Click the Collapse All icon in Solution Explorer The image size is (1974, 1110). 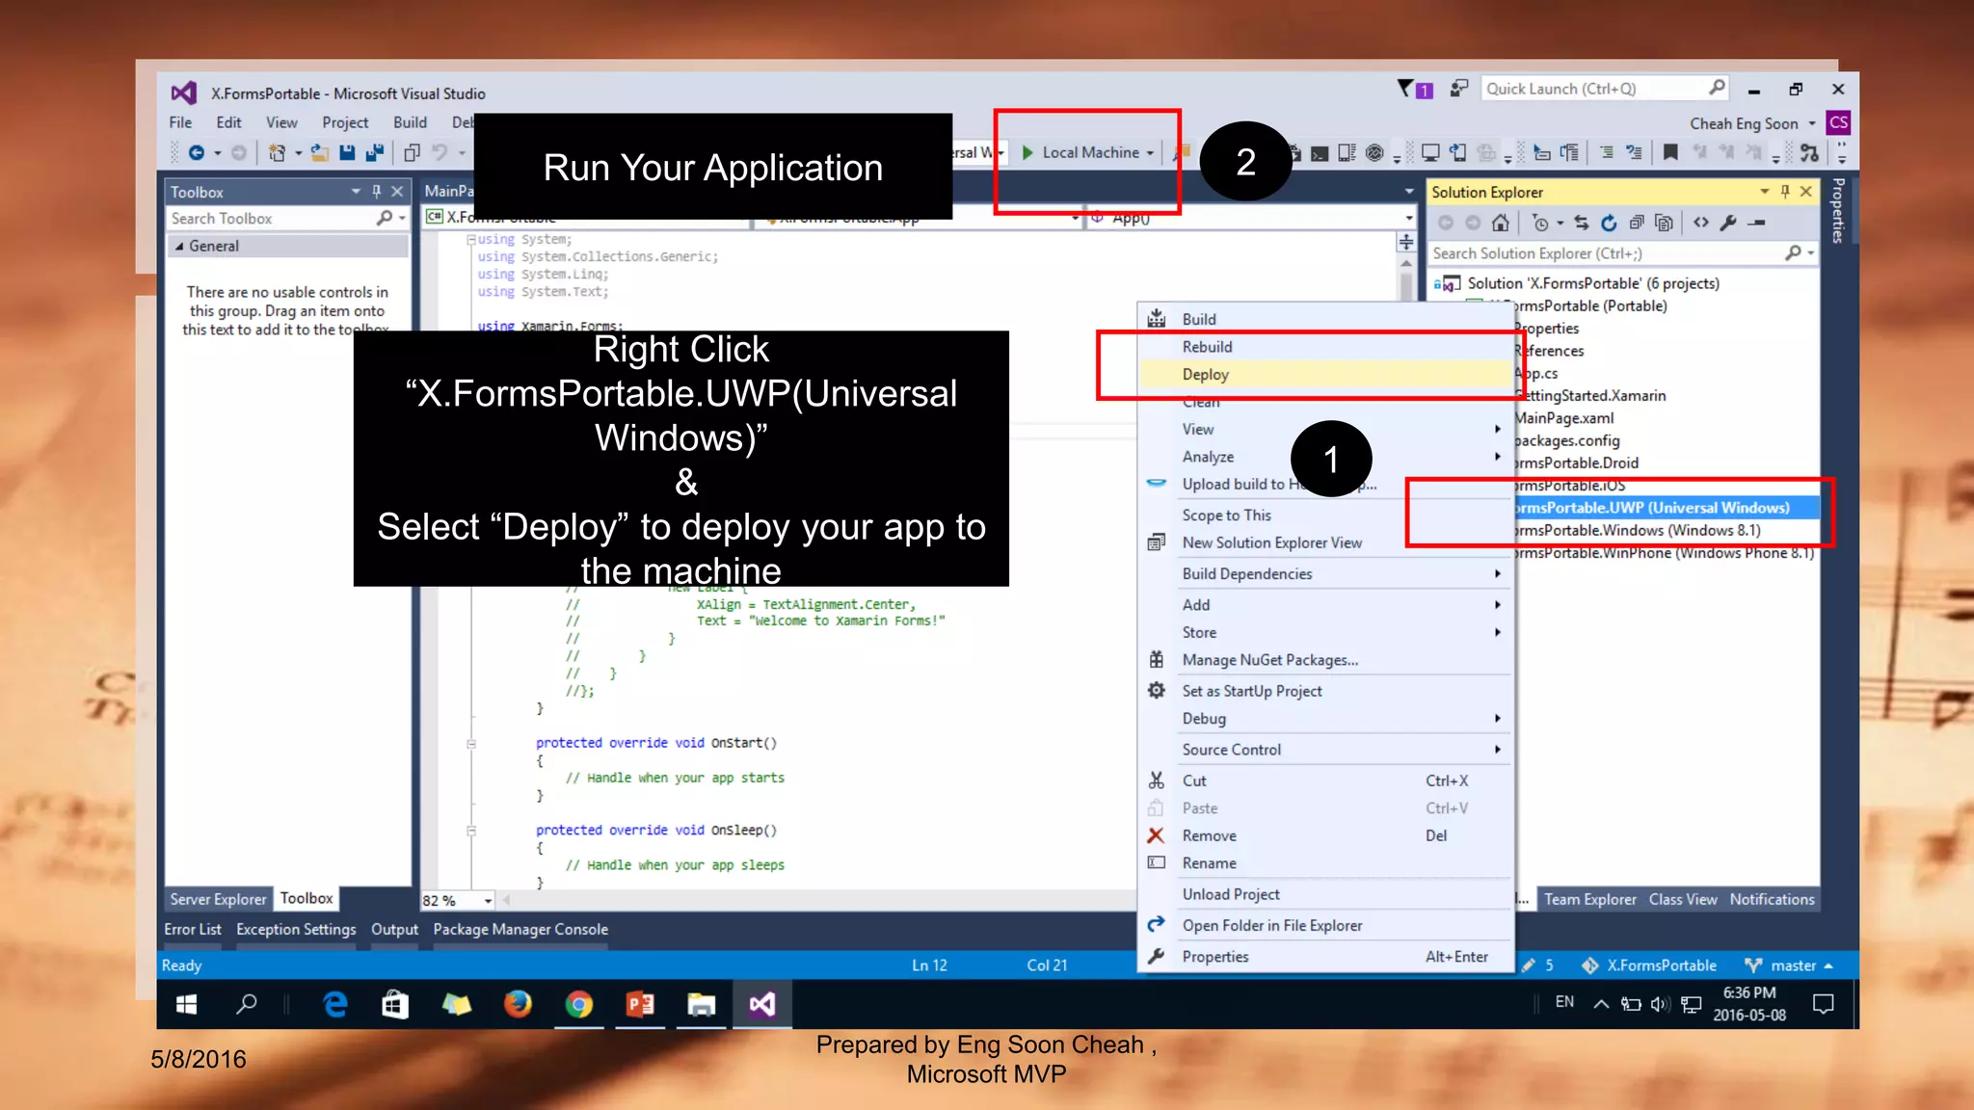tap(1637, 224)
